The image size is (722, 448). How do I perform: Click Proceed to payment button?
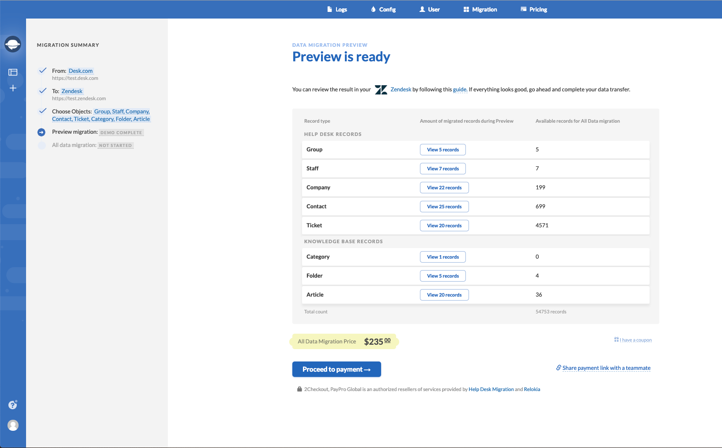(x=336, y=369)
